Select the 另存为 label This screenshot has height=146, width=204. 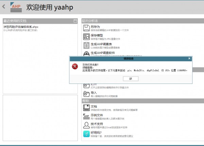pyautogui.click(x=95, y=27)
